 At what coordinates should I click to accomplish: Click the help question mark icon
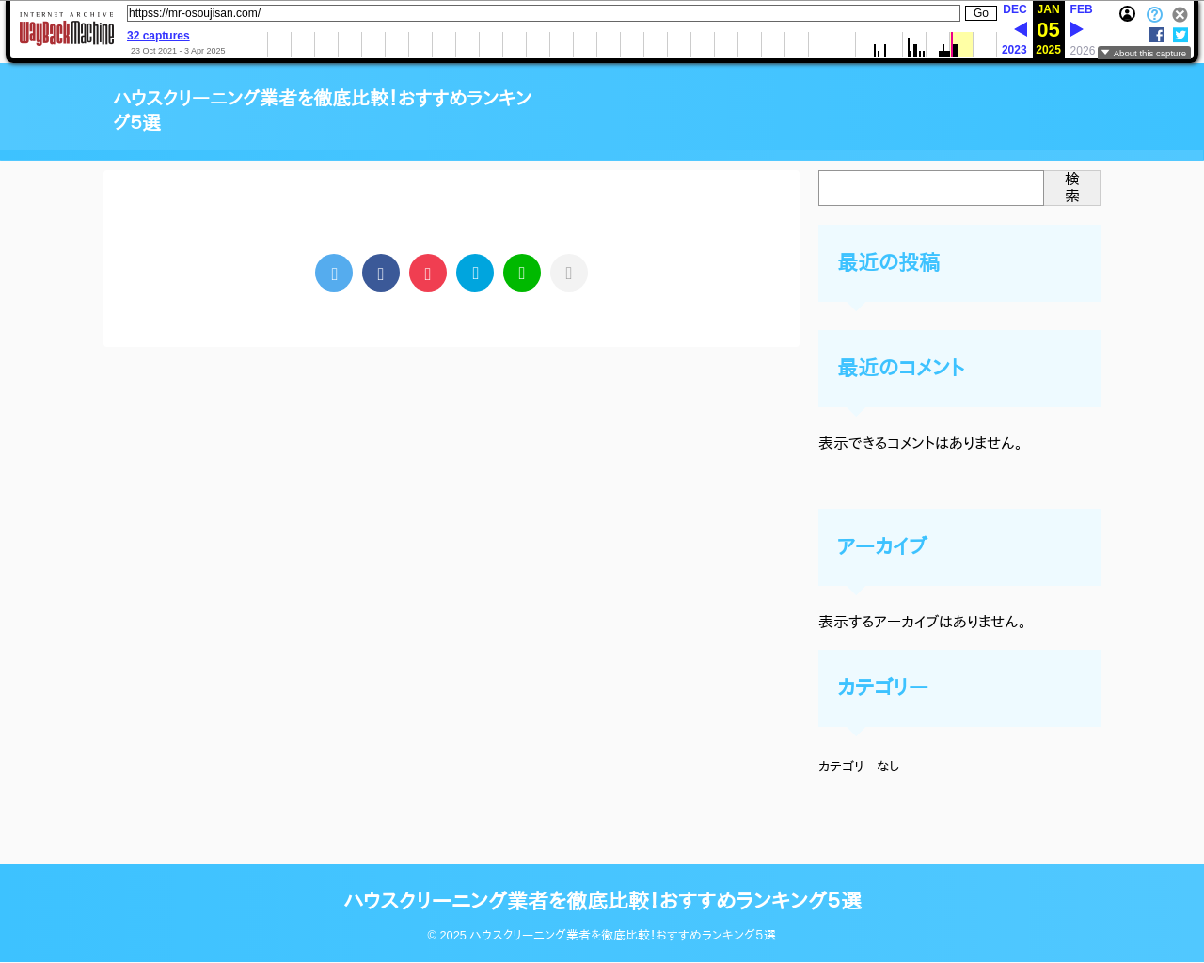tap(1154, 15)
